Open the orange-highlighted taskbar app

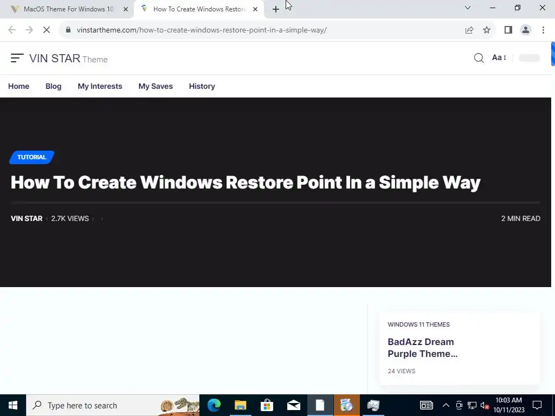coord(346,405)
